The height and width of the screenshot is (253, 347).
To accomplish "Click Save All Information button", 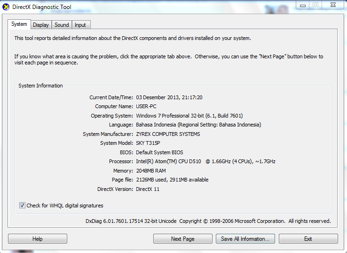I will [x=245, y=239].
